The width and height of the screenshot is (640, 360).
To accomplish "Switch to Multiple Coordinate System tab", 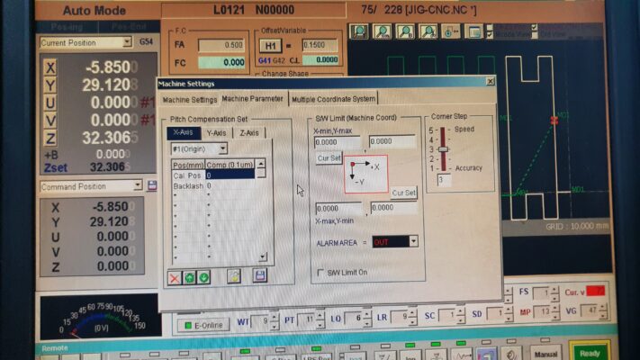I will click(332, 99).
